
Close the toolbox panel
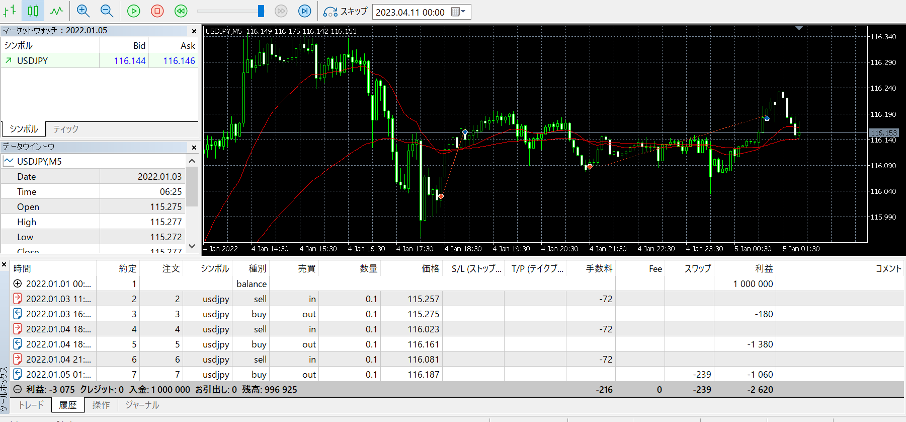(4, 264)
